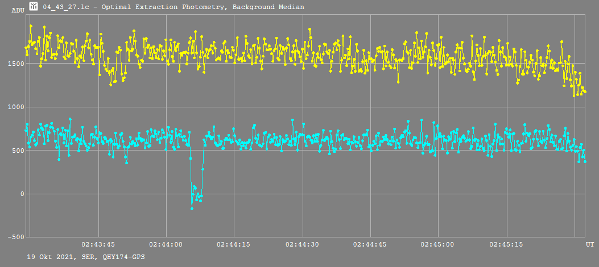The width and height of the screenshot is (599, 267).
Task: Click the UT time zone label
Action: click(590, 244)
